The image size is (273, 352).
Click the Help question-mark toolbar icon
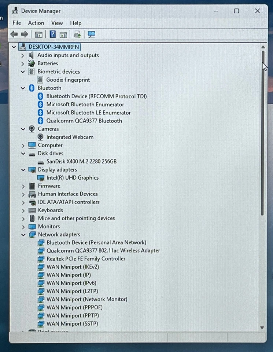pyautogui.click(x=52, y=34)
